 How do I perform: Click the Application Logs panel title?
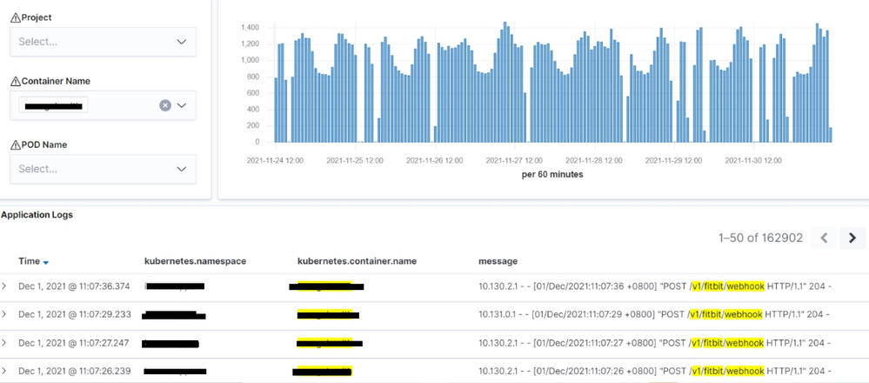coord(37,214)
